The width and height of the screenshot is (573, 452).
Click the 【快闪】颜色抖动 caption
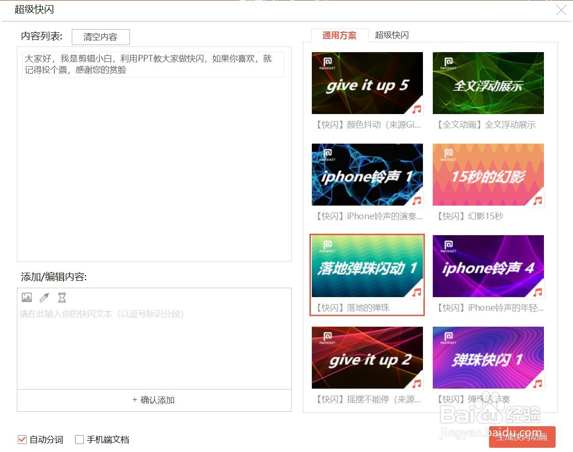(x=368, y=125)
